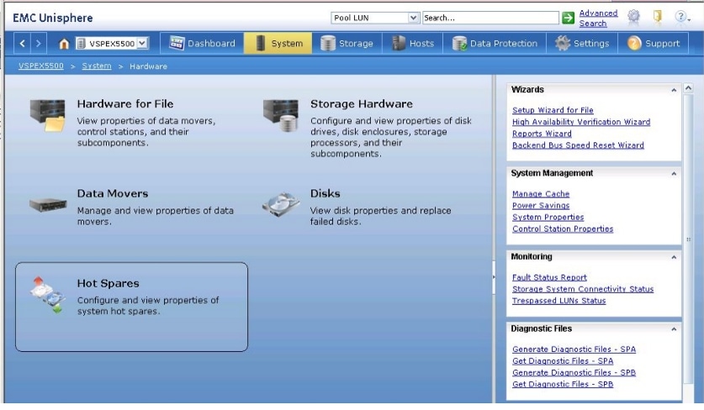Open the Hot Spares heading
704x410 pixels.
tap(108, 283)
